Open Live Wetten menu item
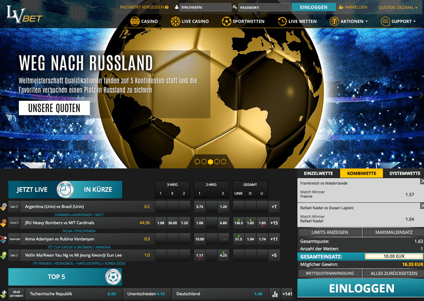This screenshot has width=424, height=301. 297,21
